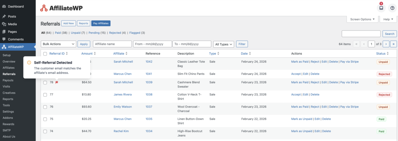The height and width of the screenshot is (141, 398).
Task: Expand the Screen Options panel
Action: pos(362,19)
